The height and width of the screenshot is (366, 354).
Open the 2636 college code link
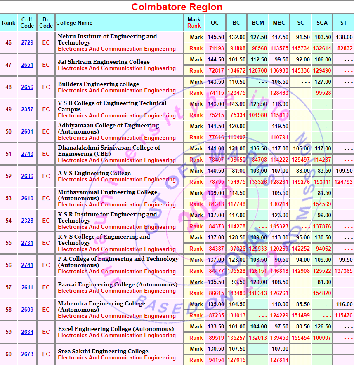[x=27, y=176]
